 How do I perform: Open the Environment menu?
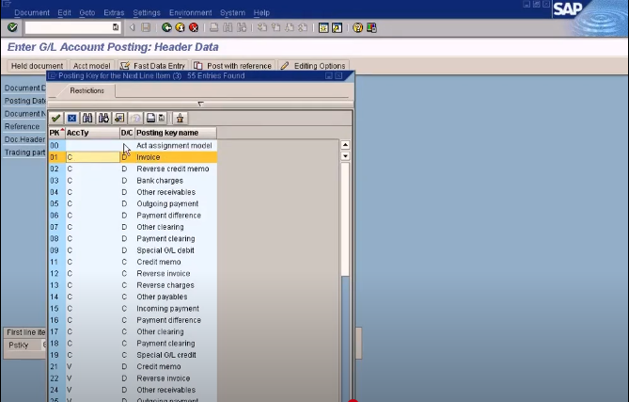191,13
